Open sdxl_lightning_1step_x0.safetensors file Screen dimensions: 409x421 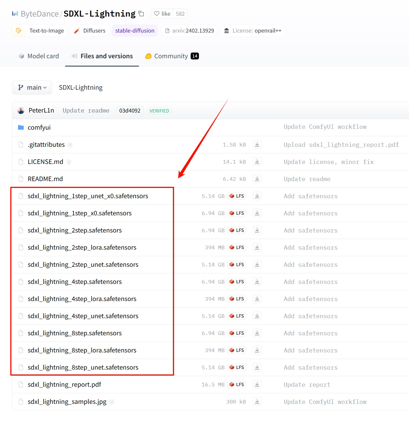80,213
